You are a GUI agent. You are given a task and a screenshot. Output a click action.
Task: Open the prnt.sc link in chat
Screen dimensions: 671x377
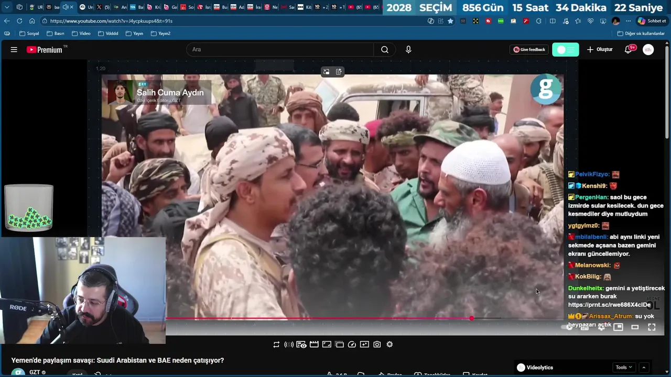click(x=609, y=305)
